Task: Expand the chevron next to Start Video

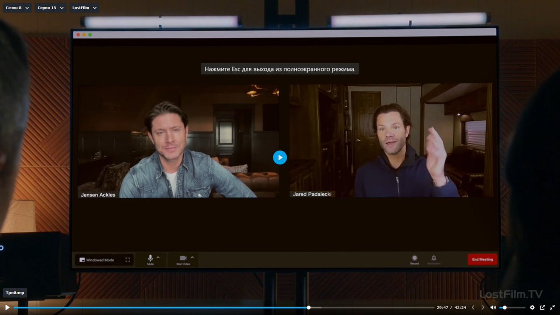Action: [x=192, y=257]
